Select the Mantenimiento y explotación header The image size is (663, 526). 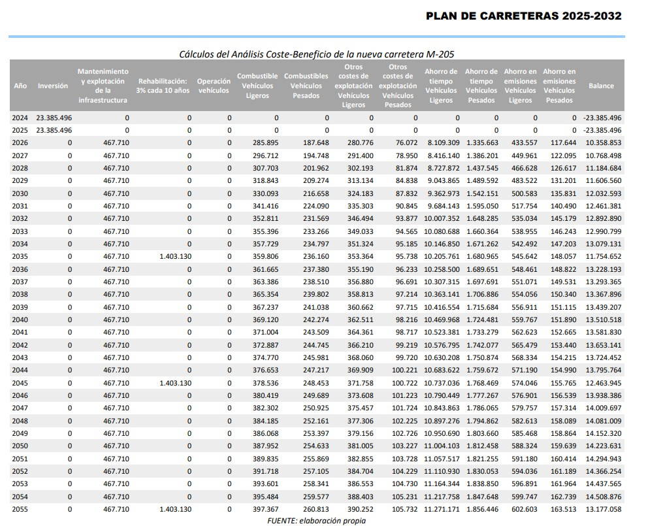click(103, 86)
